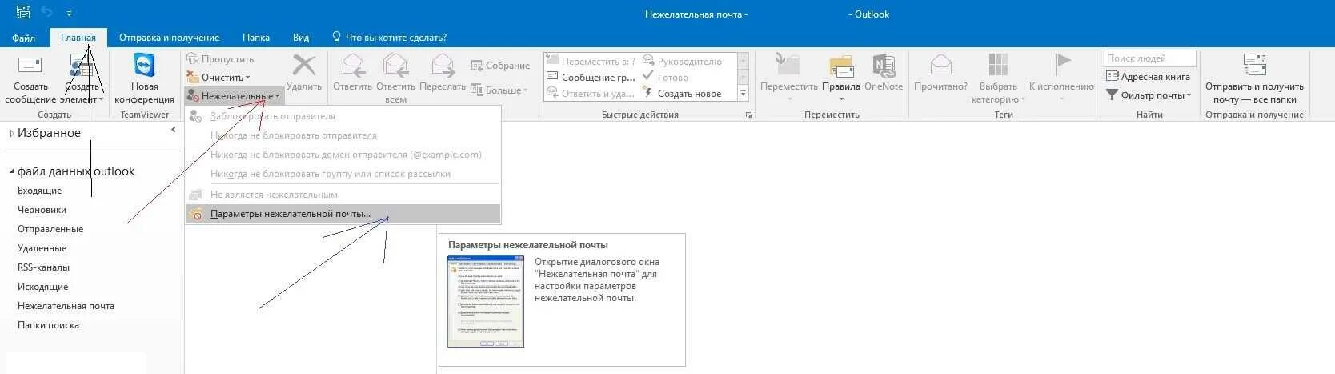Open the Входящие folder
Image resolution: width=1335 pixels, height=374 pixels.
point(40,191)
